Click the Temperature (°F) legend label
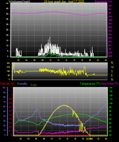Viewport: 119px width, 142px height. (x=90, y=84)
